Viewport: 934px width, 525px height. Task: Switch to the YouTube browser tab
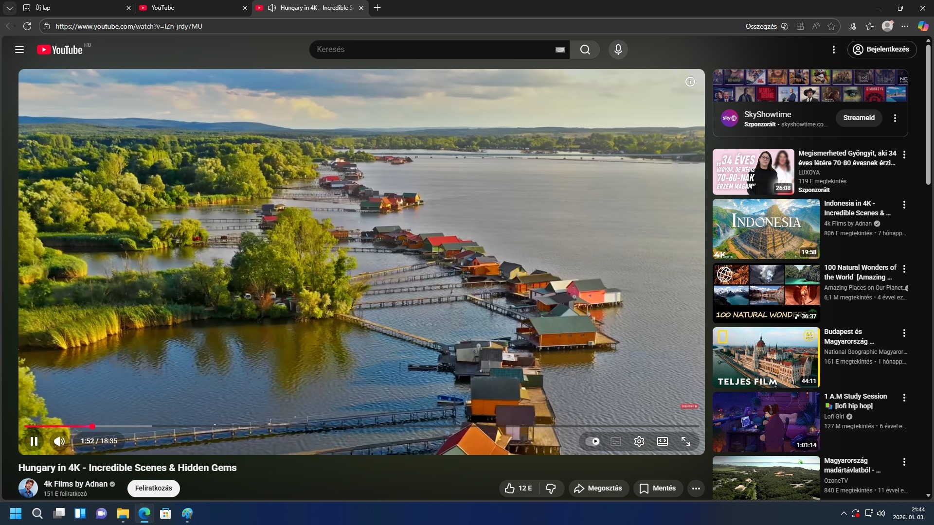point(190,8)
